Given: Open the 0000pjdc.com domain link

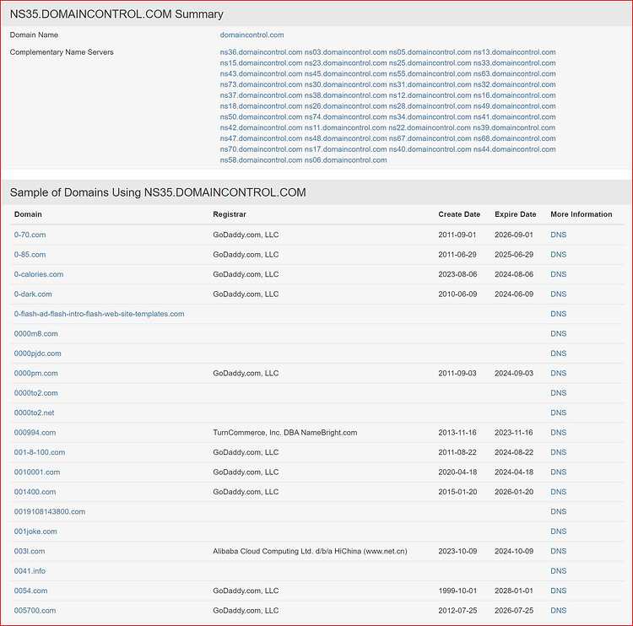Looking at the screenshot, I should coord(37,353).
